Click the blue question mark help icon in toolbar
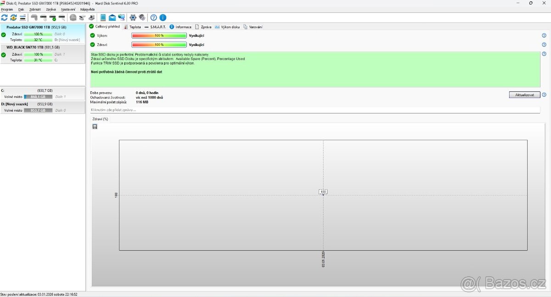The image size is (551, 297). tap(154, 17)
